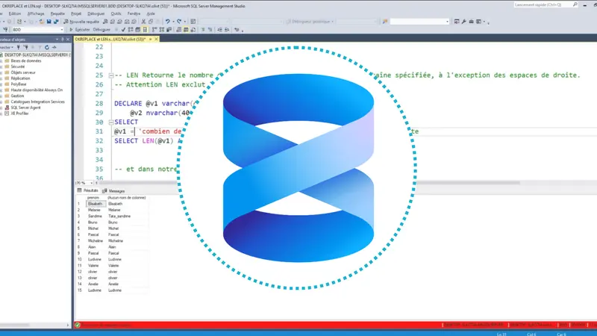
Task: Click the wrench properties icon
Action: [x=463, y=22]
